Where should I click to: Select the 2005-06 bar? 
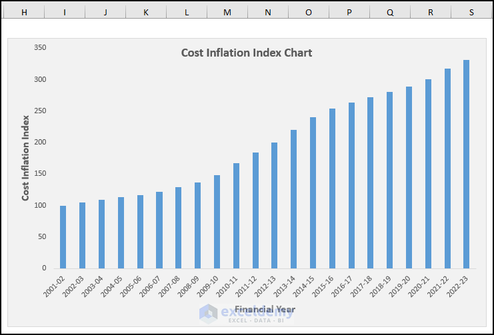[140, 232]
